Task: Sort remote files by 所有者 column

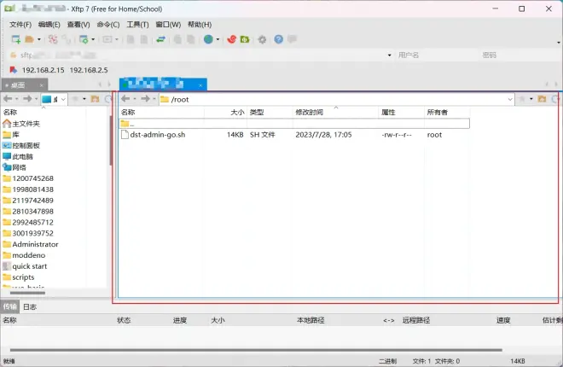Action: coord(447,113)
